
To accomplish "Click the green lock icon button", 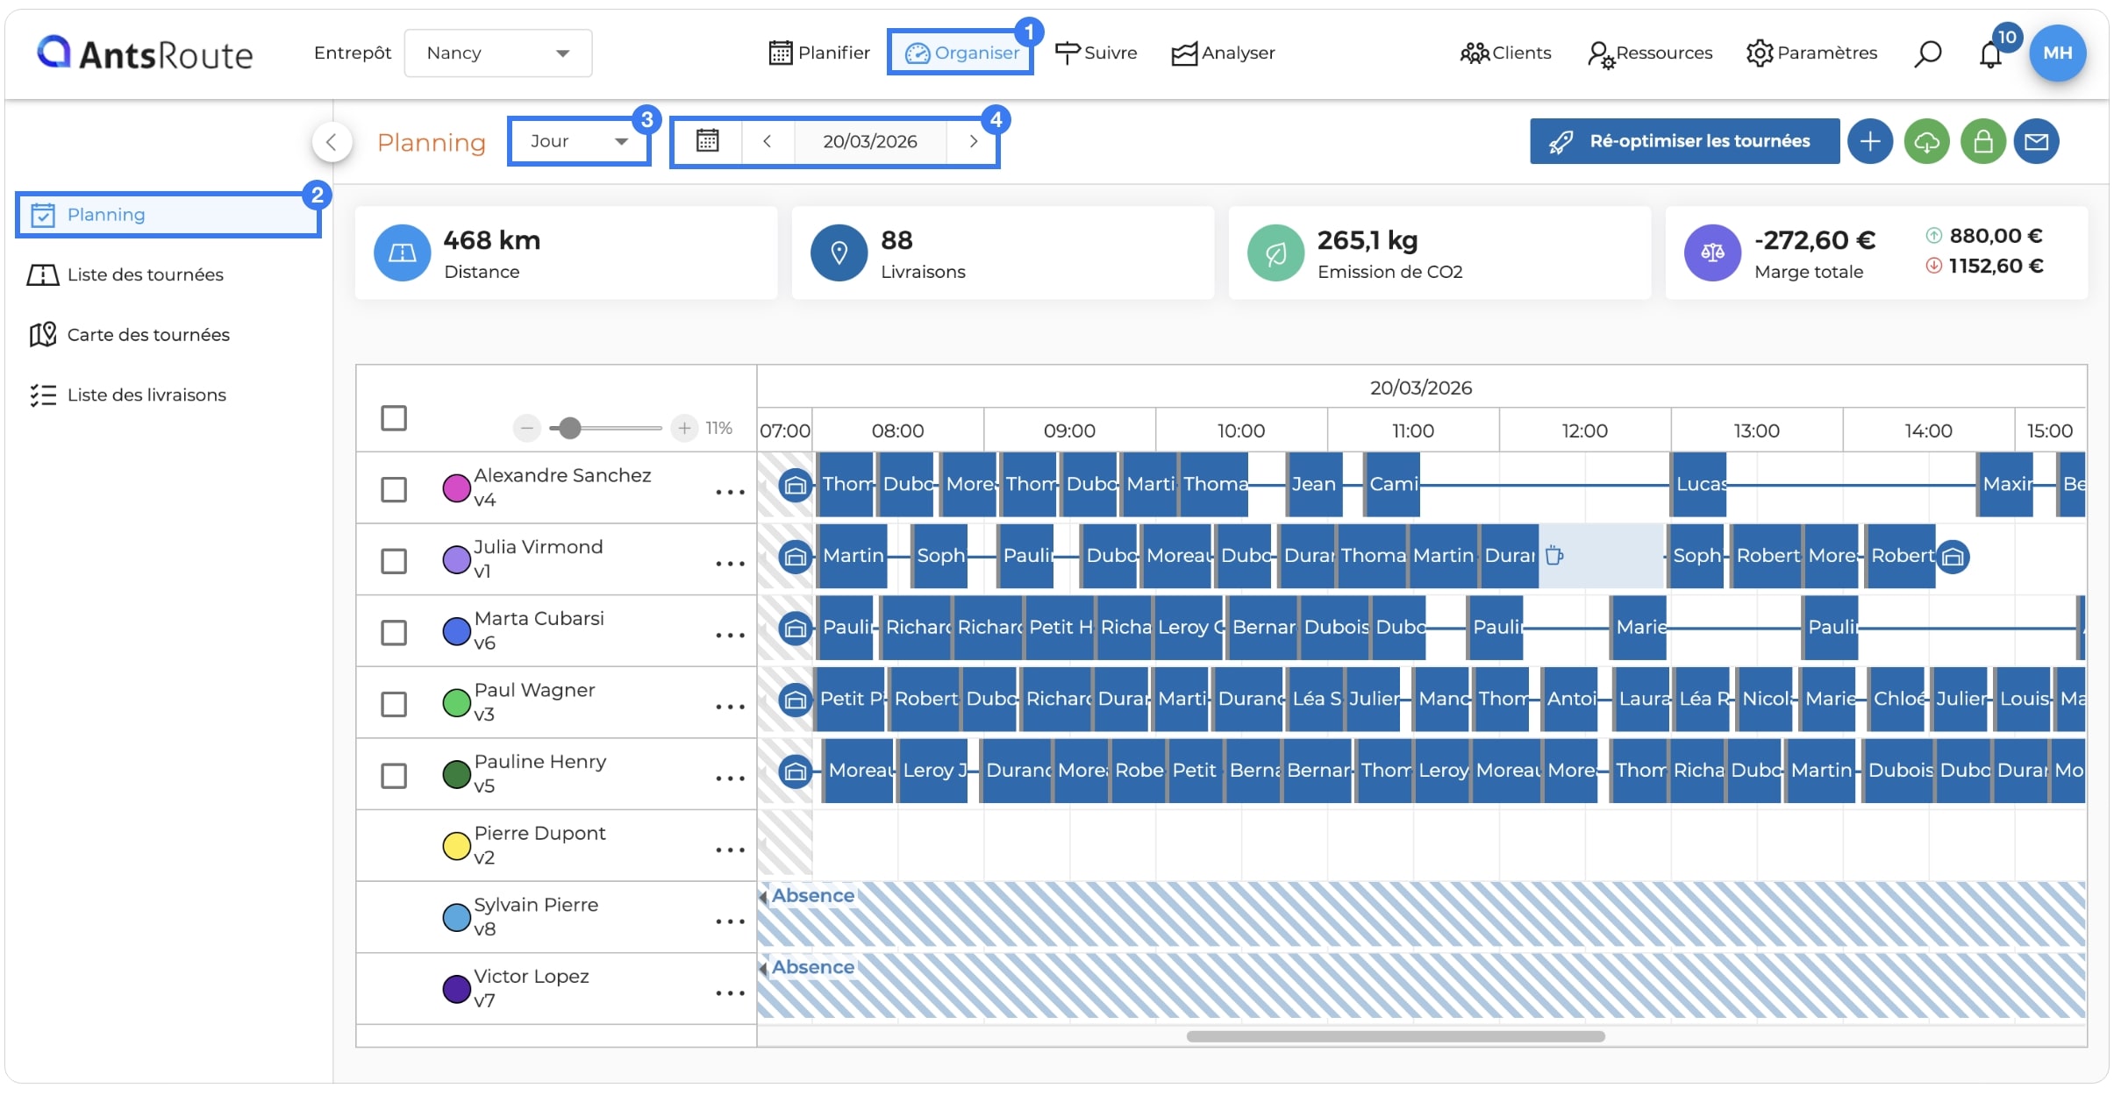I will tap(1983, 141).
